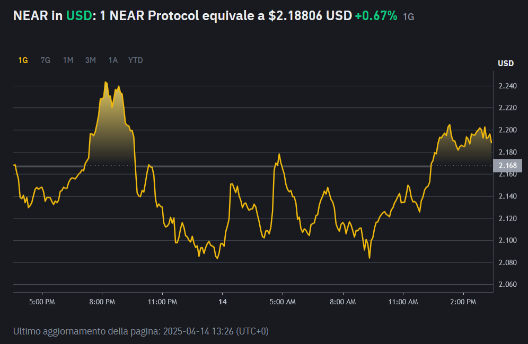Click the 2.220 value on the price axis
The image size is (528, 344).
(507, 108)
